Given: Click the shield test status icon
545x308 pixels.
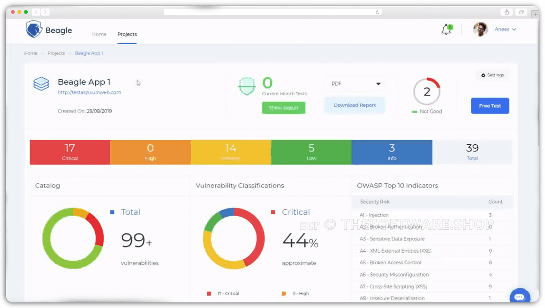Looking at the screenshot, I should click(x=247, y=86).
